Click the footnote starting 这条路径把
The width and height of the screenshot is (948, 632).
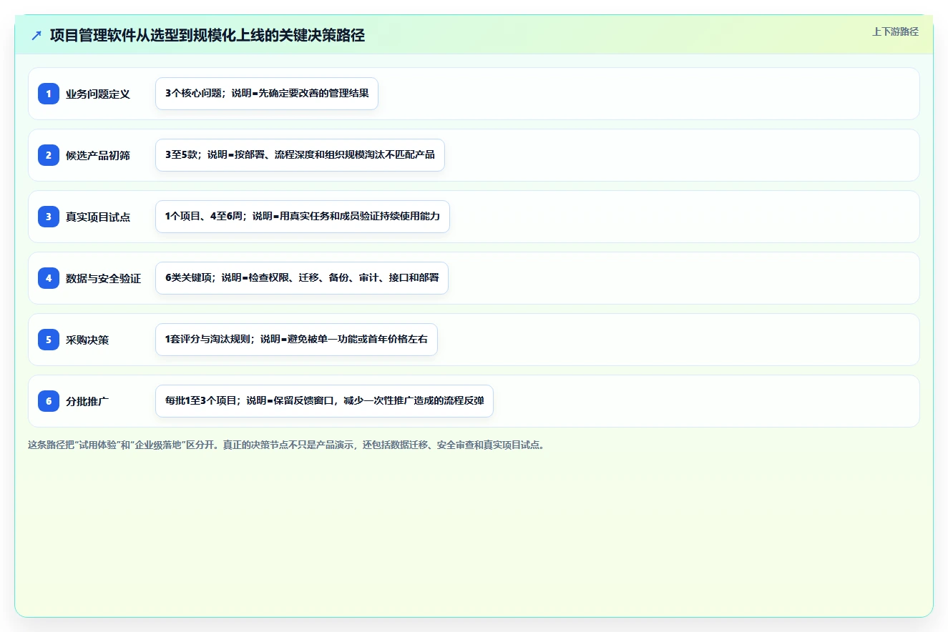287,445
